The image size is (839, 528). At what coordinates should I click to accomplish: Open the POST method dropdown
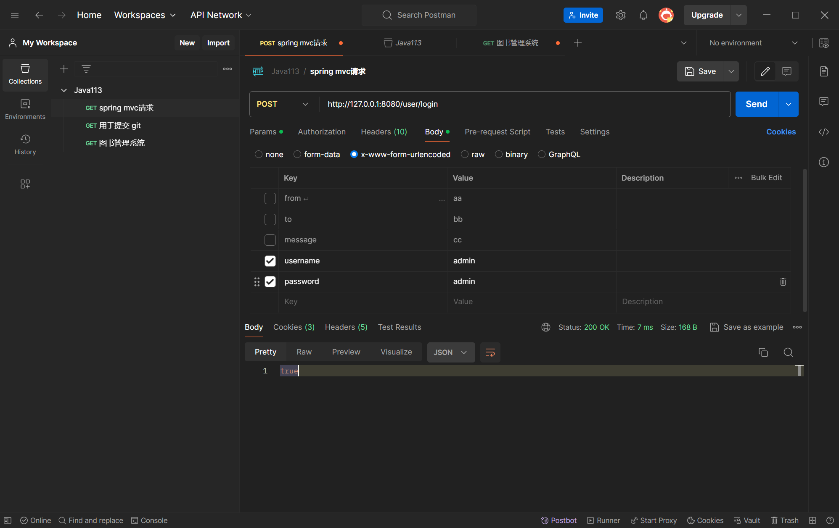283,104
